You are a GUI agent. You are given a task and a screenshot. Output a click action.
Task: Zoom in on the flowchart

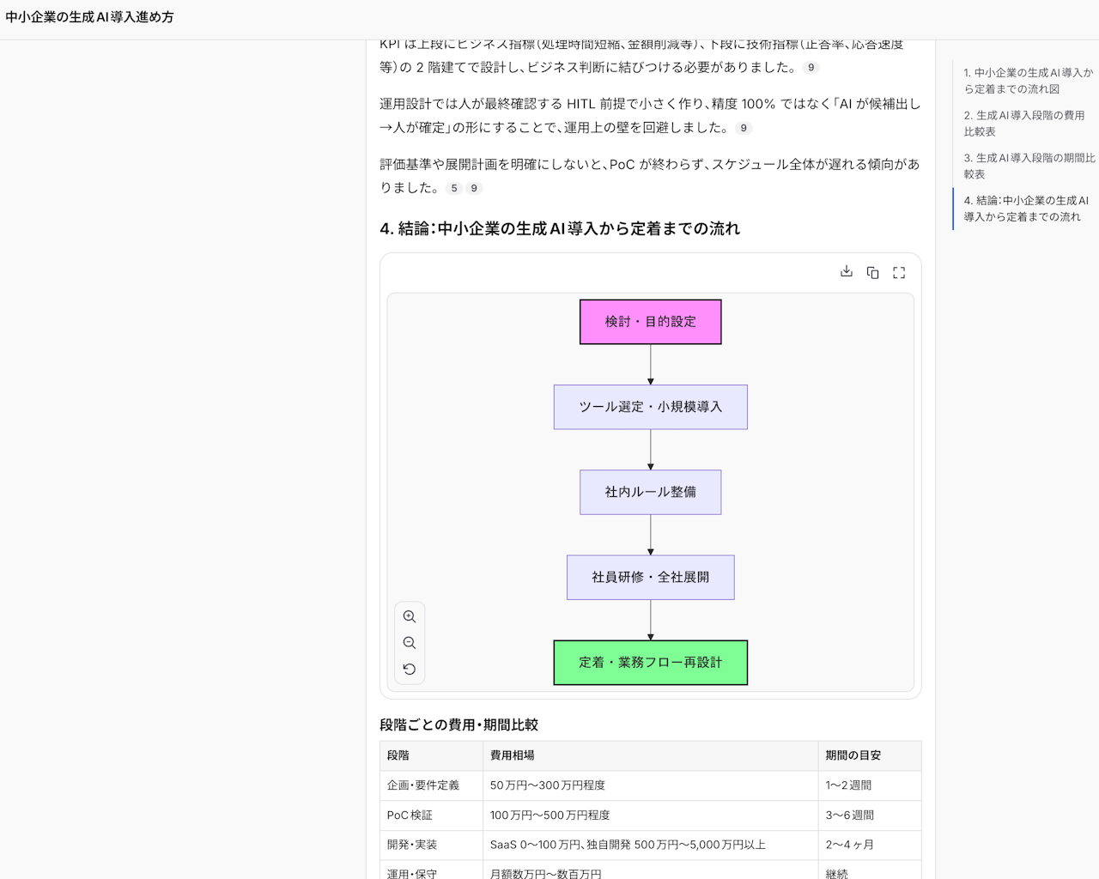pos(410,617)
